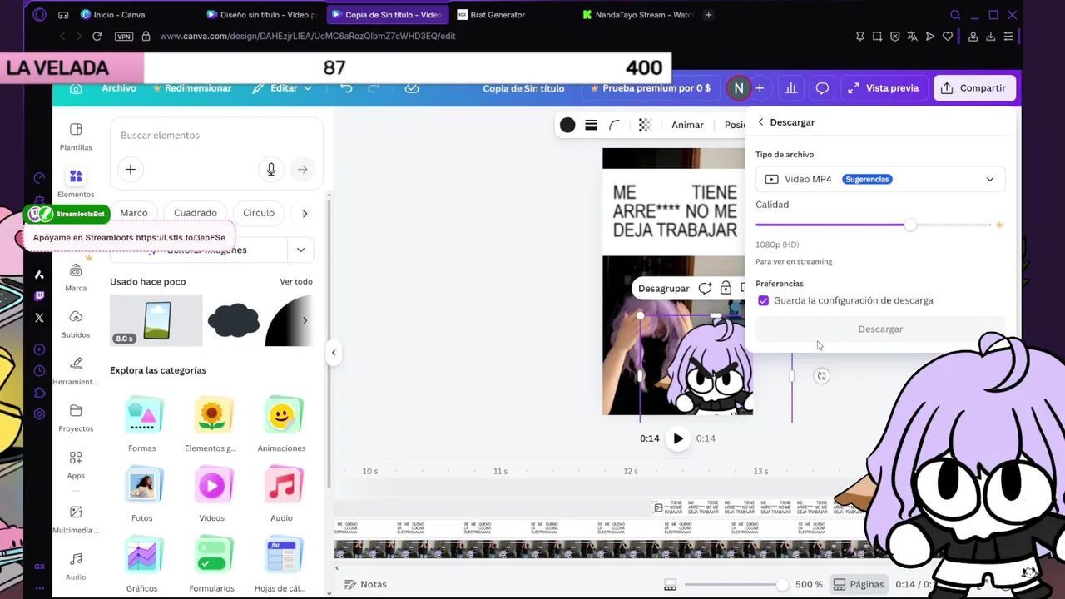Screen dimensions: 1065x599
Task: Go back from the Descargar panel
Action: point(760,122)
